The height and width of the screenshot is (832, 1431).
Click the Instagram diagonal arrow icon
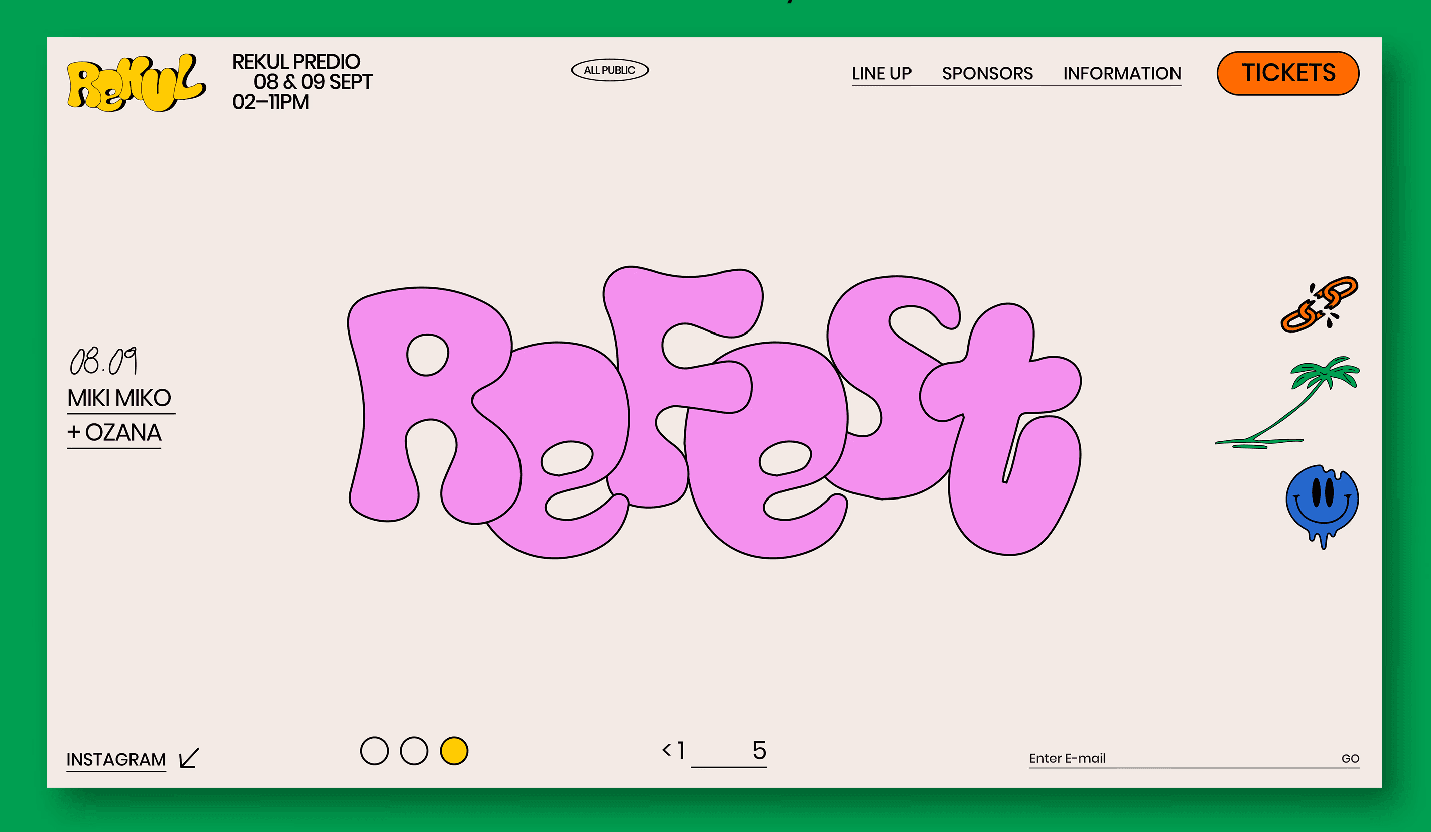click(x=189, y=758)
